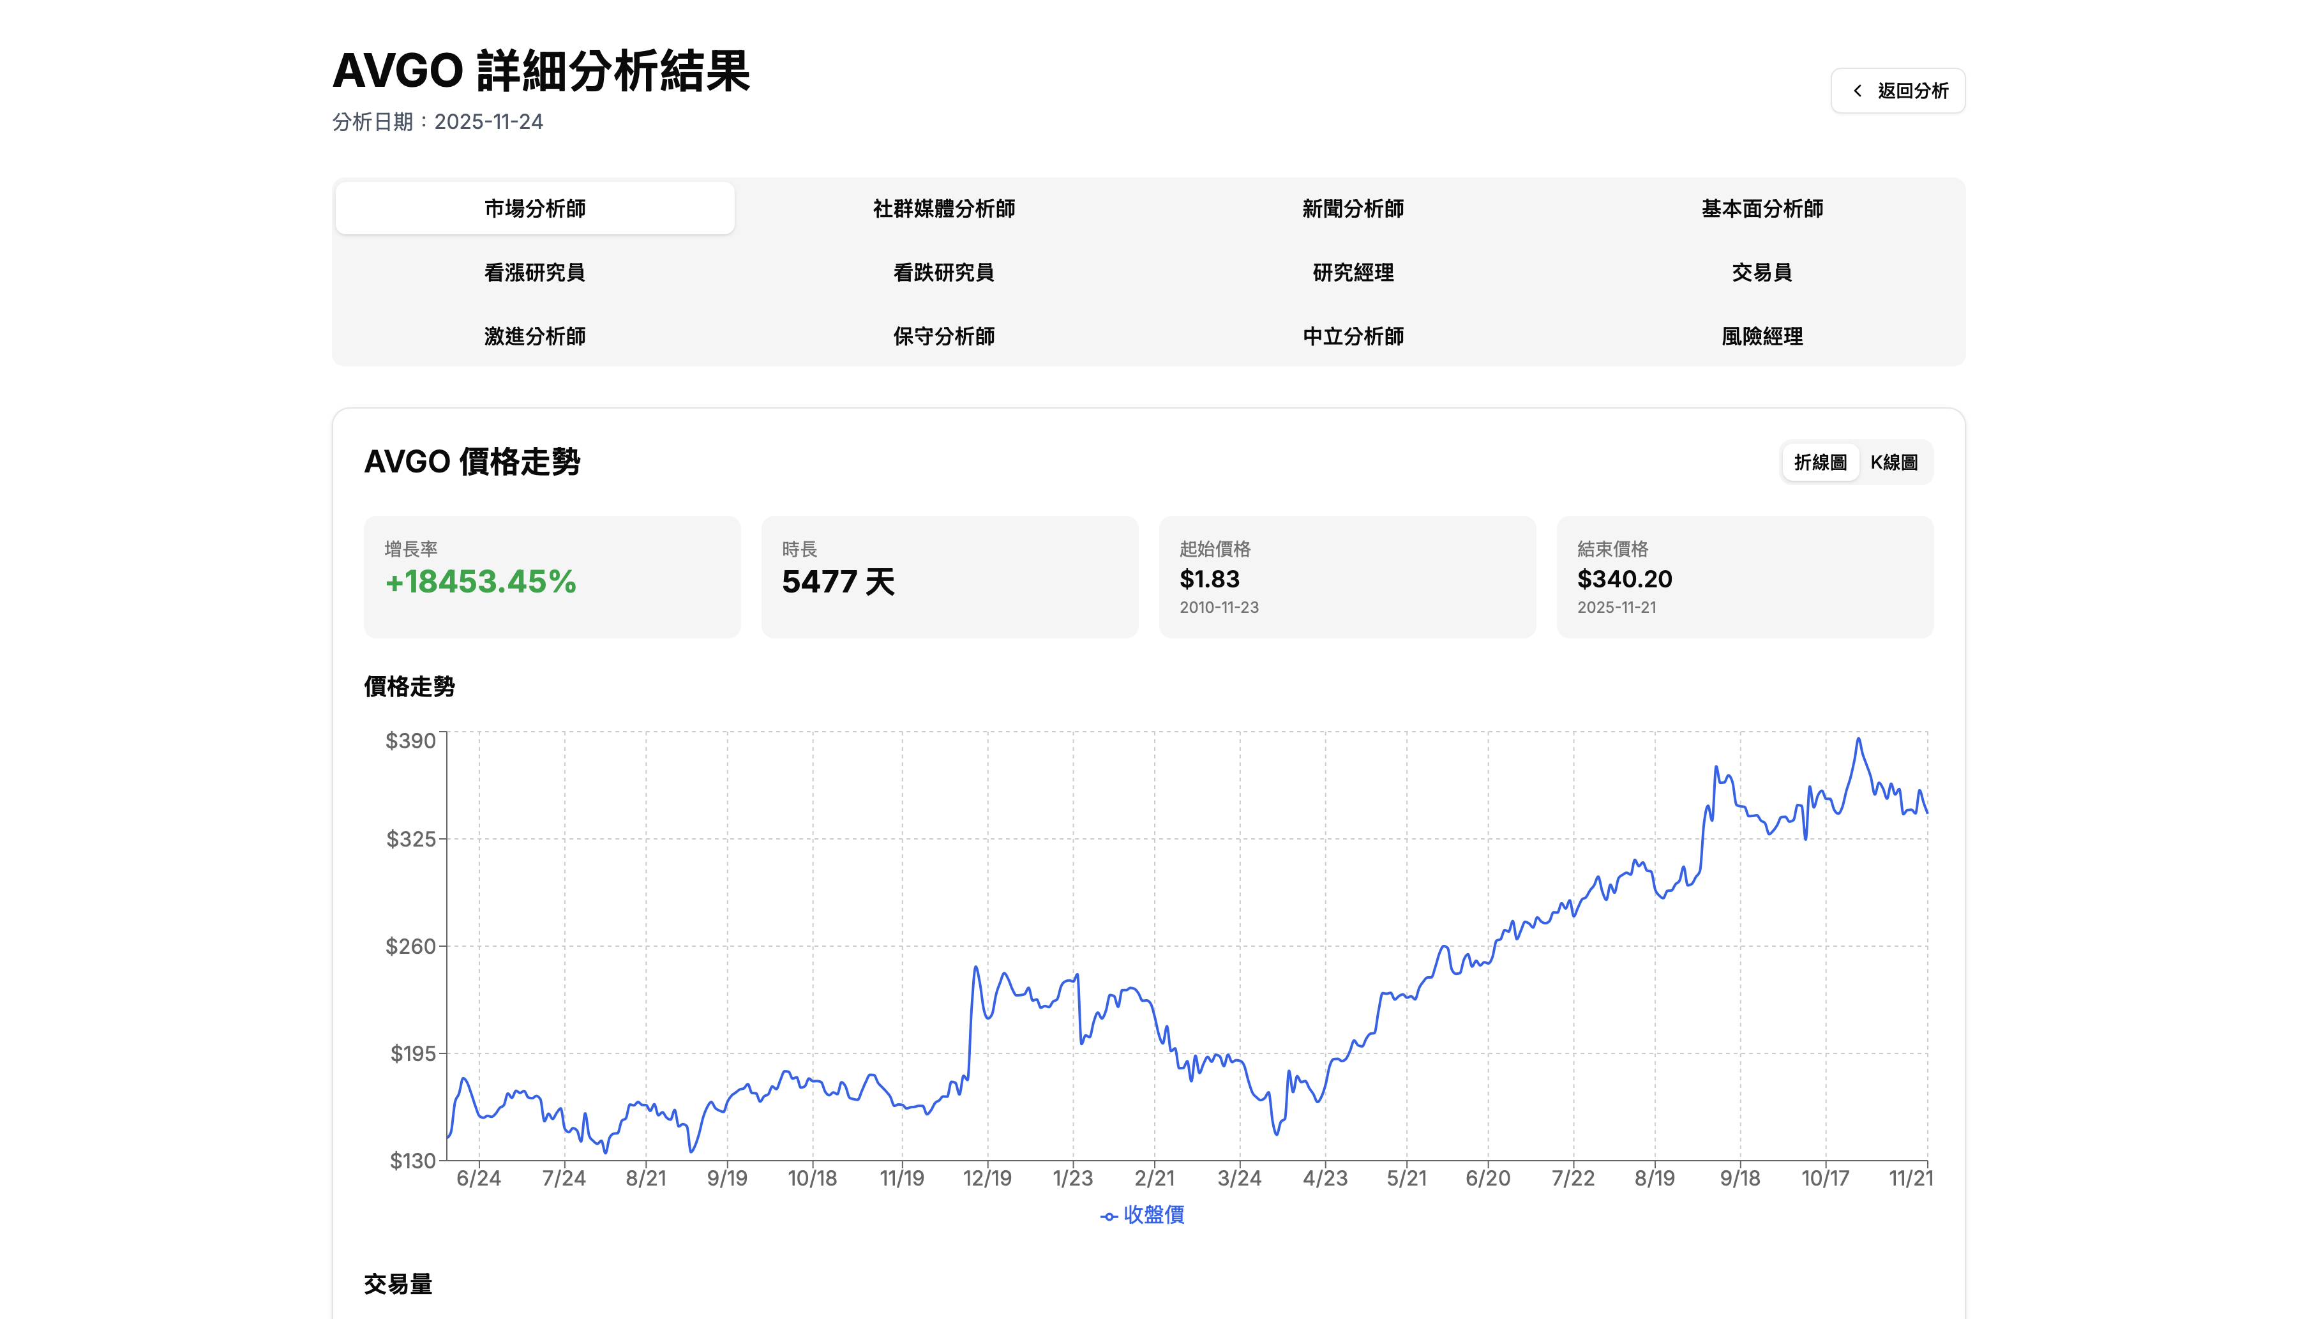Select the 看跌研究員 tab
This screenshot has height=1319, width=2298.
point(944,273)
